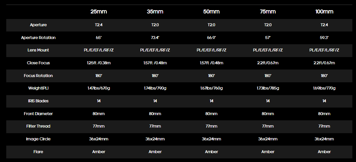Select the Lens Mount row label
This screenshot has height=162, width=356.
click(x=38, y=50)
